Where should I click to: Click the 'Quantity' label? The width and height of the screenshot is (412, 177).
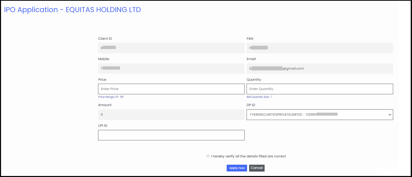[x=254, y=79]
